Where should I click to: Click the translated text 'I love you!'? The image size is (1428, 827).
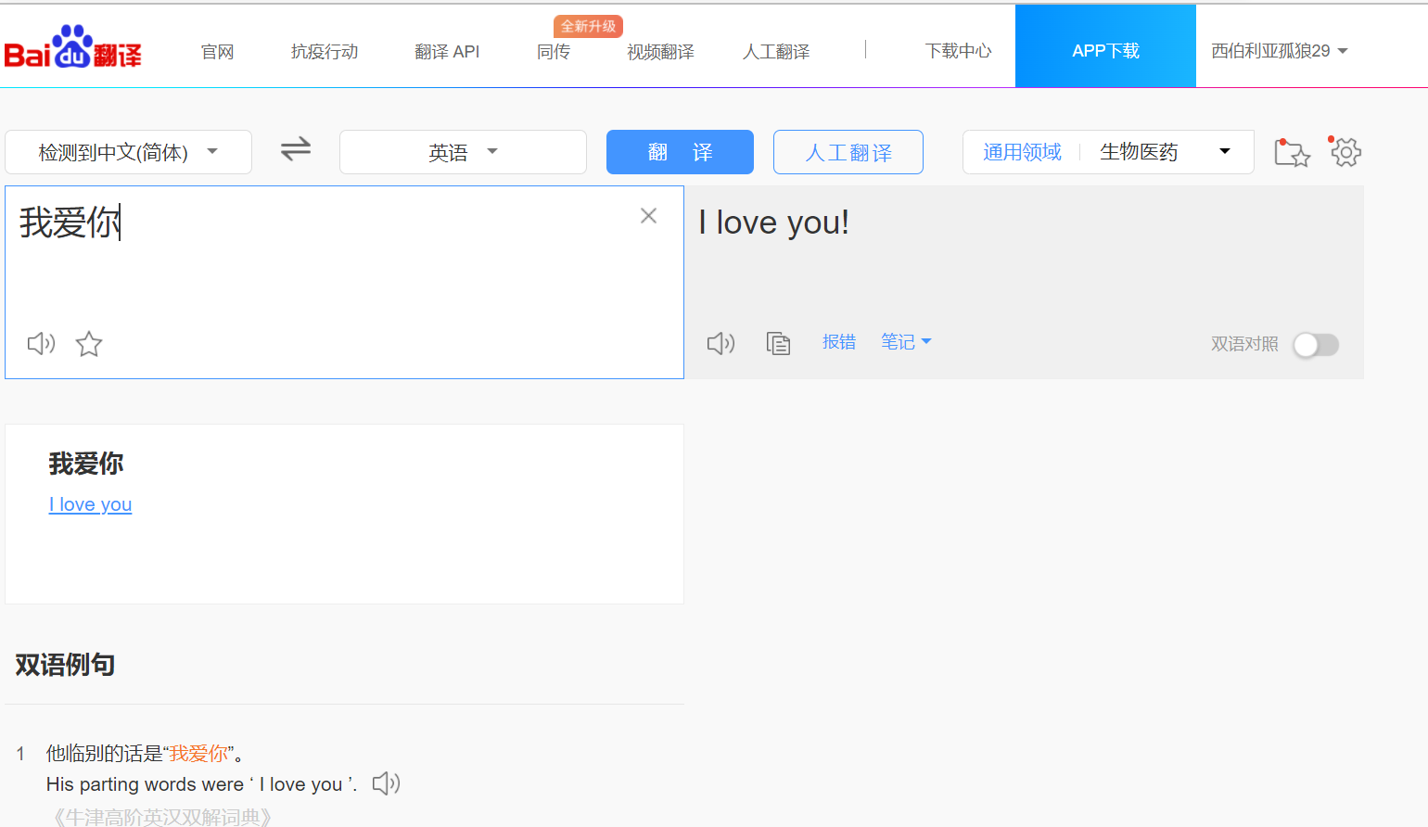tap(773, 223)
